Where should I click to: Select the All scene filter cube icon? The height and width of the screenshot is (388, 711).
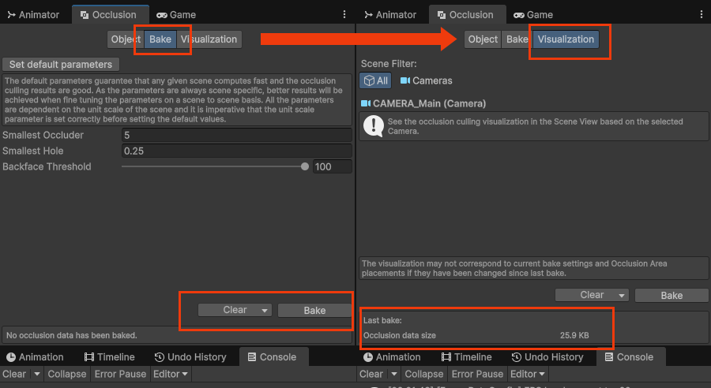pyautogui.click(x=368, y=80)
